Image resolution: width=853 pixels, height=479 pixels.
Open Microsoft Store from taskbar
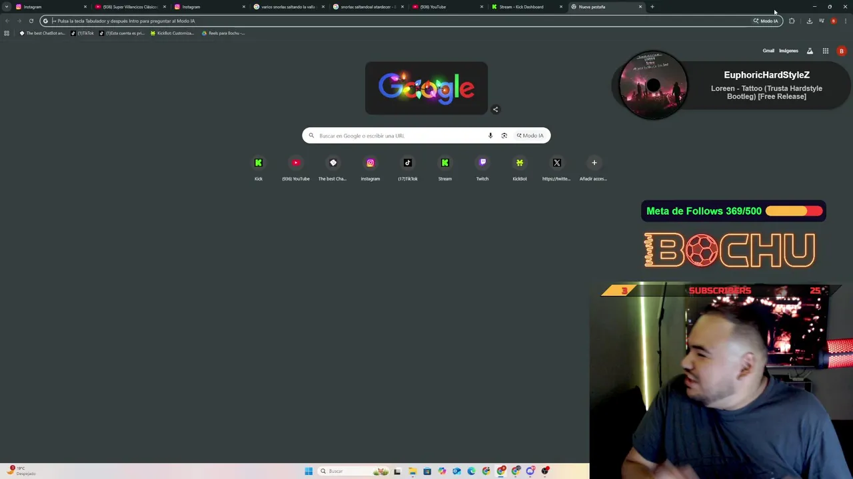pos(427,471)
